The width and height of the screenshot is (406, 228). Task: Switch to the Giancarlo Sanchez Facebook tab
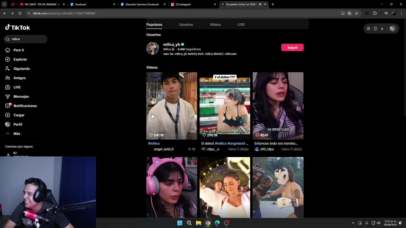(x=143, y=4)
